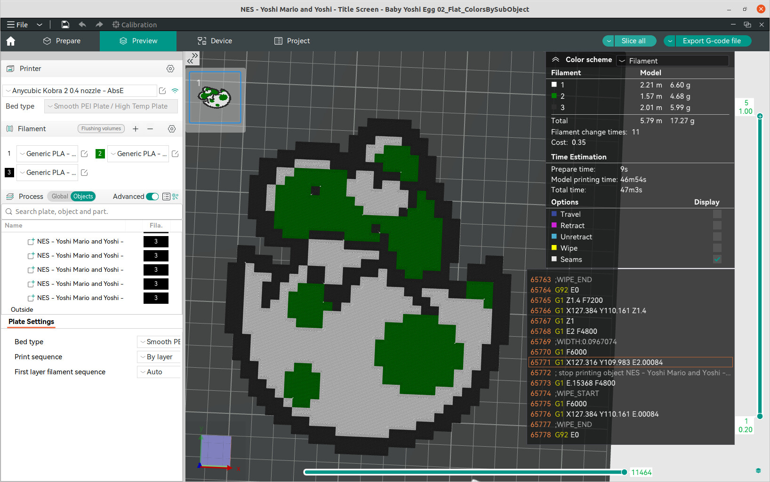Viewport: 770px width, 482px height.
Task: Open the Plate Settings tab
Action: click(x=31, y=322)
